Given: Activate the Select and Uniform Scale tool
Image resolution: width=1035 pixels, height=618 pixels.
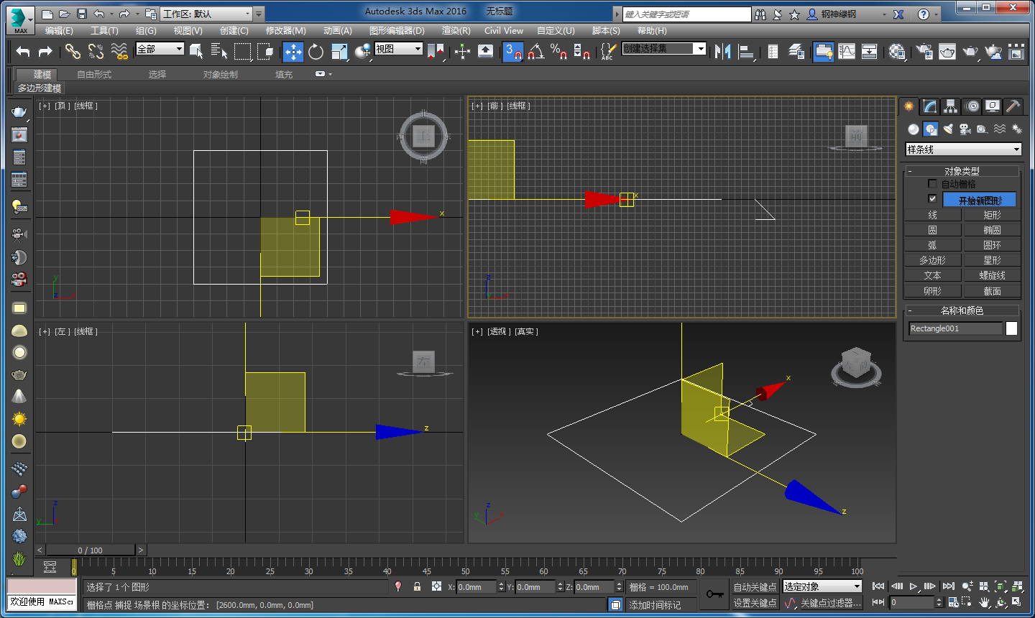Looking at the screenshot, I should pyautogui.click(x=339, y=51).
